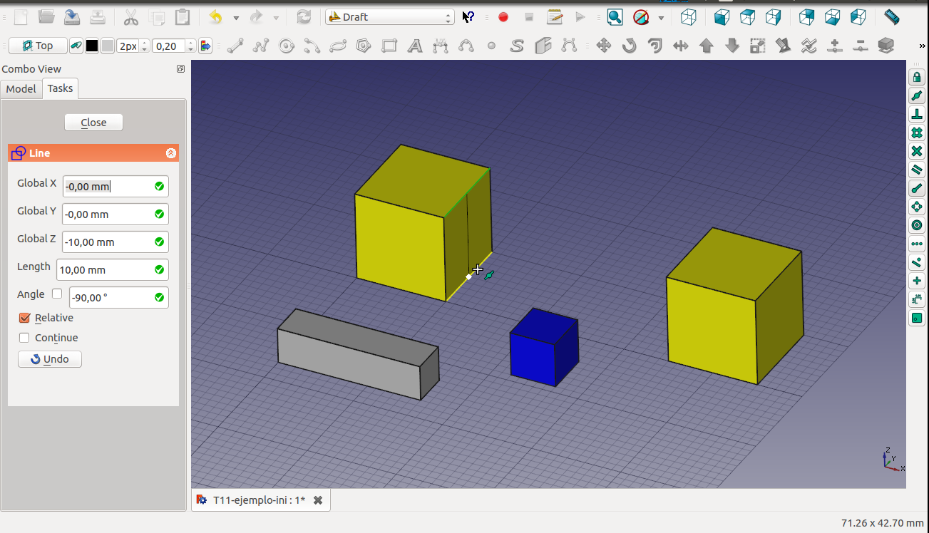
Task: Select the T11-ejemplo-ini document tab
Action: 259,500
